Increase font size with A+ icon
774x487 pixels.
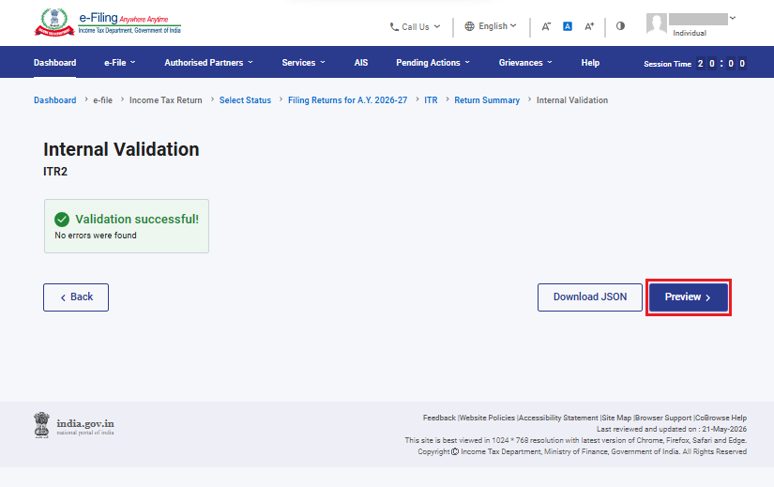[589, 26]
